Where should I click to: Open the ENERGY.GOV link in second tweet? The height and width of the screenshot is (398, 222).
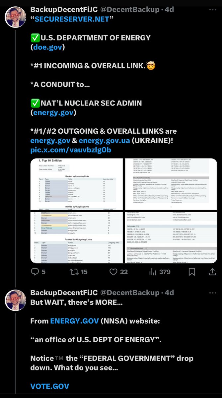tap(74, 321)
